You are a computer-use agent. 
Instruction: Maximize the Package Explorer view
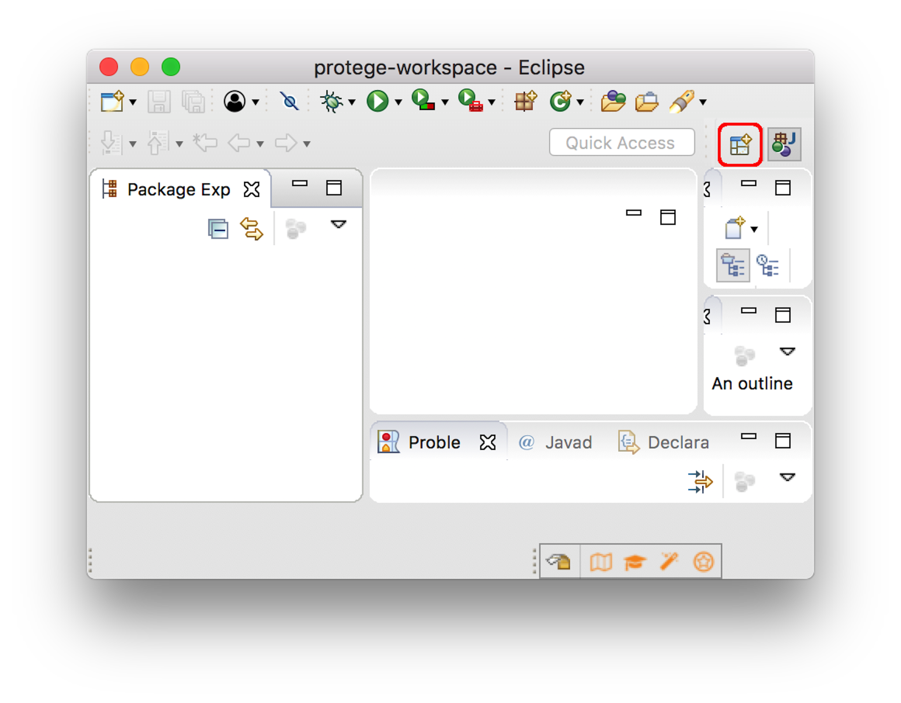pyautogui.click(x=334, y=188)
